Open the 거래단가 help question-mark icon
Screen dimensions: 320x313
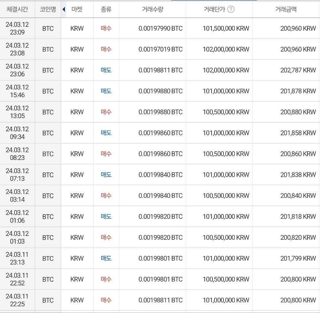point(231,9)
